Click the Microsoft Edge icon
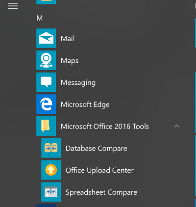196x207 pixels. 46,104
